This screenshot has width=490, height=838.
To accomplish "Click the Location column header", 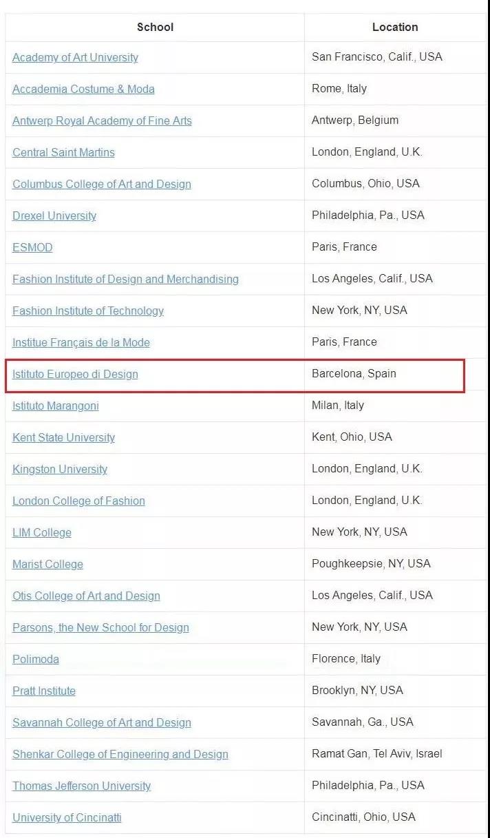I will point(395,28).
